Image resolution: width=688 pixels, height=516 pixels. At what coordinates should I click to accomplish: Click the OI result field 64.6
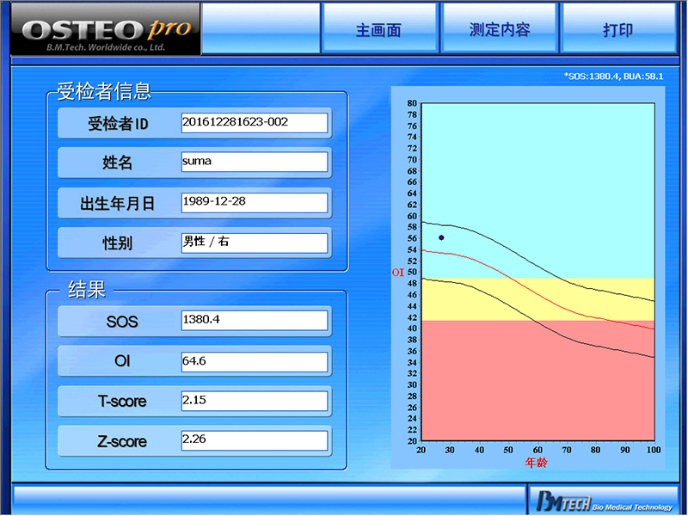pos(255,361)
